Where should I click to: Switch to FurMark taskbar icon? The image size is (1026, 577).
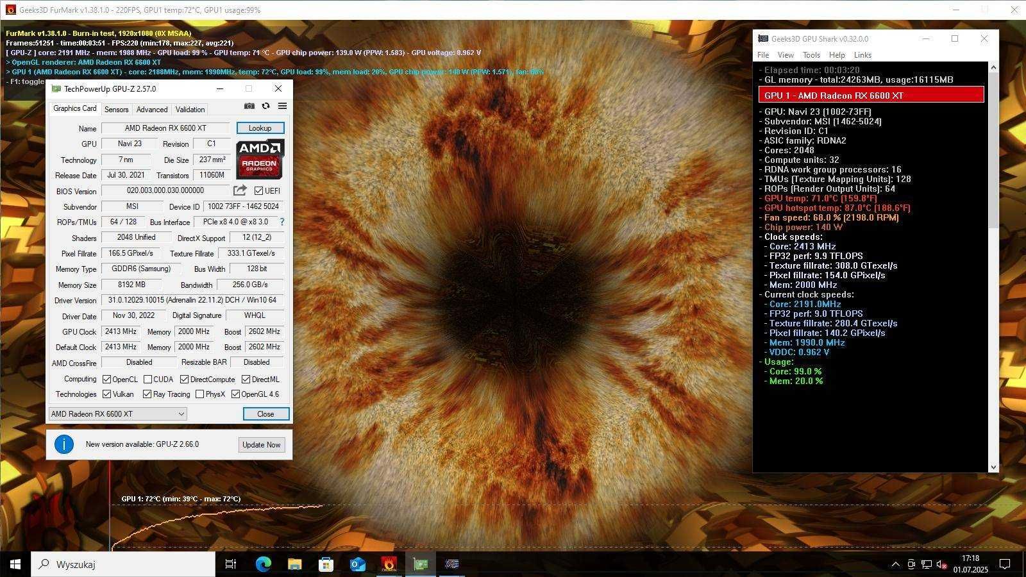[389, 564]
